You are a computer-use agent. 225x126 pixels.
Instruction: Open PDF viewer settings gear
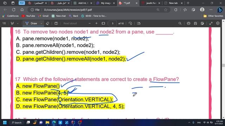point(218,23)
